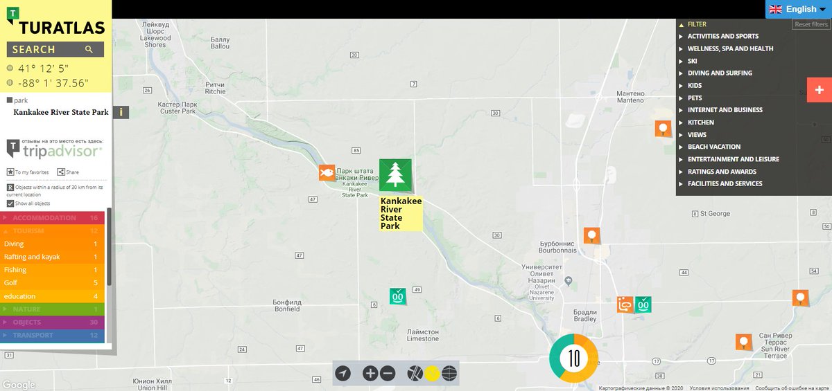Click the red plus add button
The image size is (832, 391).
[820, 90]
